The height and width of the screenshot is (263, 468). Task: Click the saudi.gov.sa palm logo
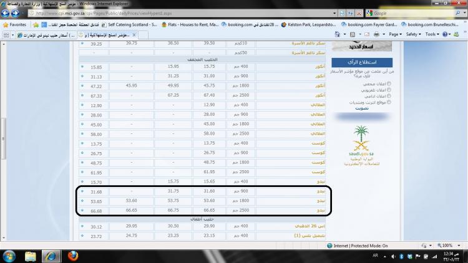[362, 139]
